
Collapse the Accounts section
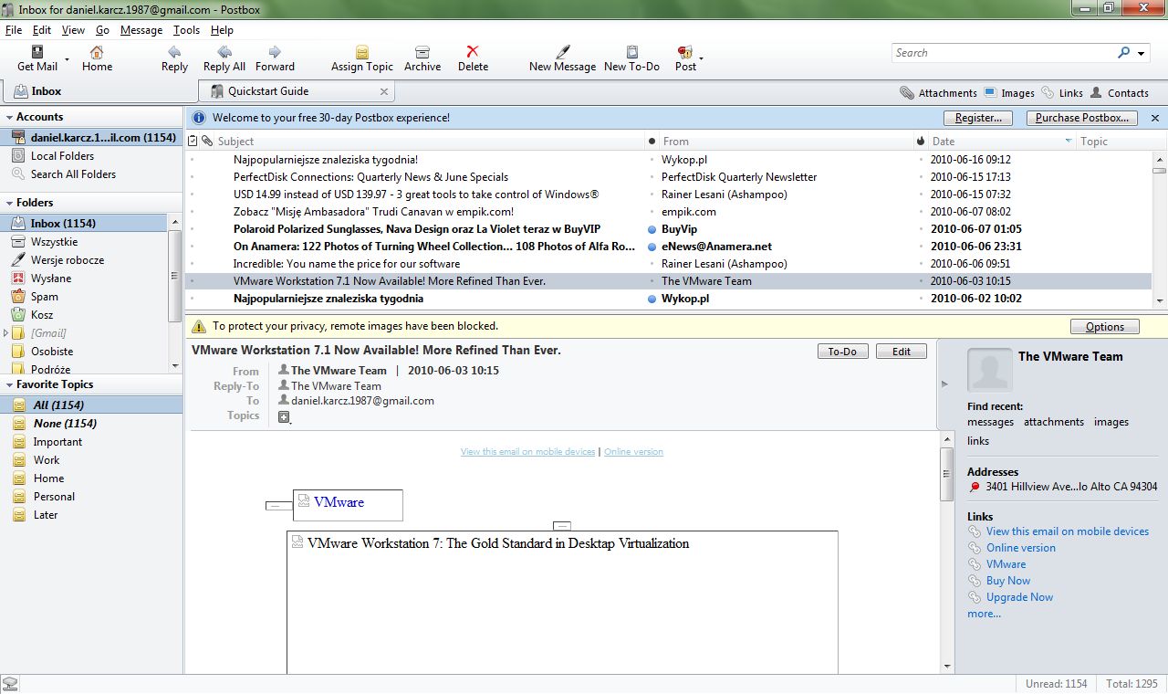click(8, 117)
